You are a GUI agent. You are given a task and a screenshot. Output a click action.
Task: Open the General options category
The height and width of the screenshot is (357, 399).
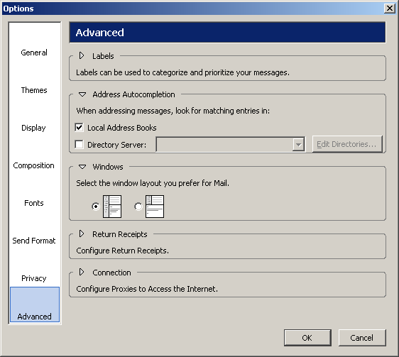[x=34, y=53]
